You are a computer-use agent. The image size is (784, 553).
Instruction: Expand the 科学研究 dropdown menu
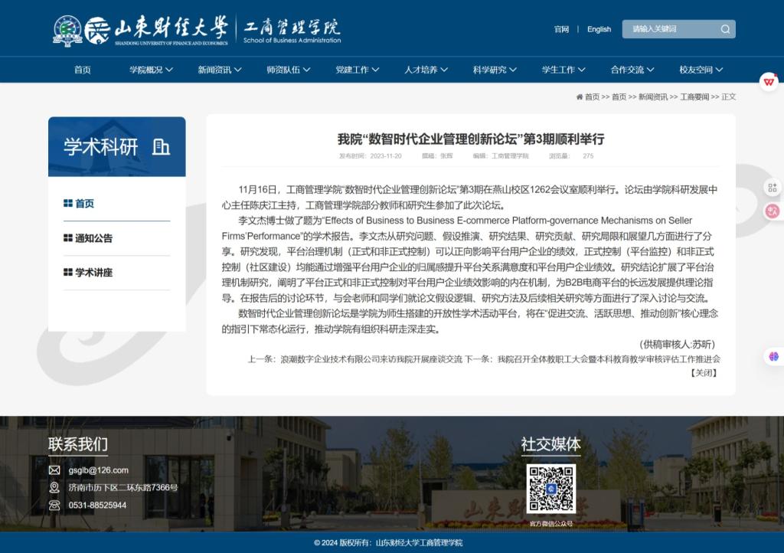click(x=495, y=70)
